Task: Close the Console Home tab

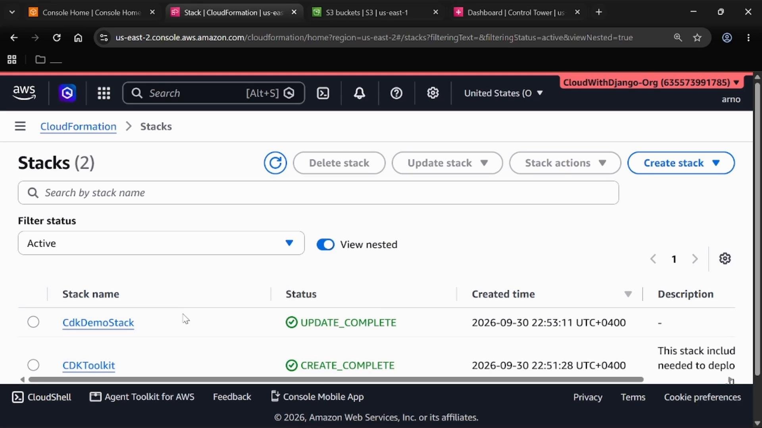Action: pos(152,12)
